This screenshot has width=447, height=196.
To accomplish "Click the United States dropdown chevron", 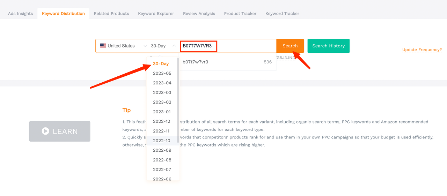I will 145,46.
